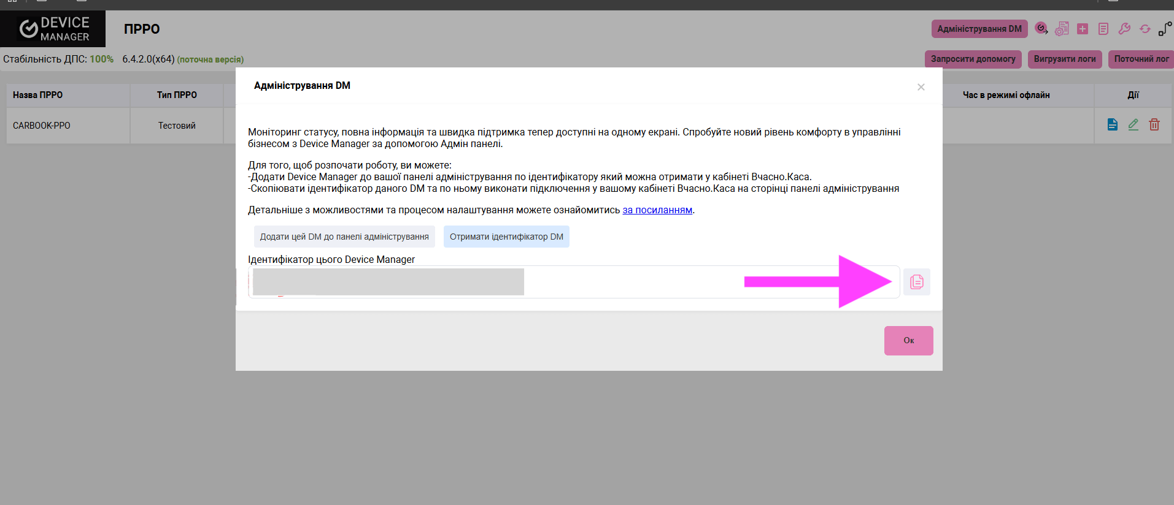Open the blue document icon in Дії column
Image resolution: width=1174 pixels, height=505 pixels.
click(x=1112, y=125)
